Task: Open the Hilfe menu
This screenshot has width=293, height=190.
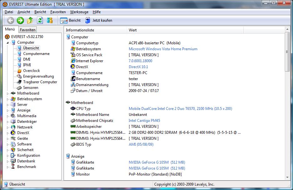Action: (97, 12)
